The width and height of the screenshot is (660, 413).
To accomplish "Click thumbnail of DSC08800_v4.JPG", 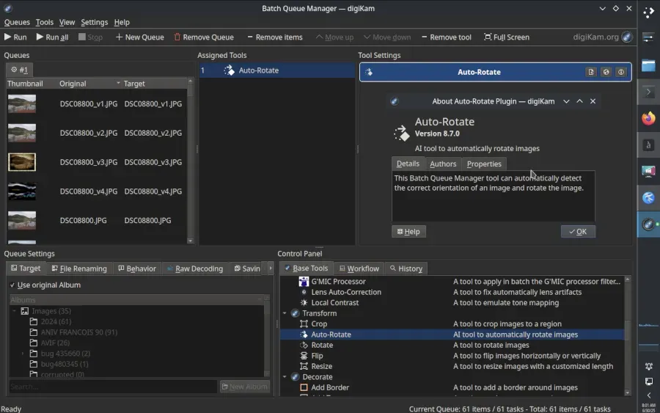I will (x=22, y=191).
